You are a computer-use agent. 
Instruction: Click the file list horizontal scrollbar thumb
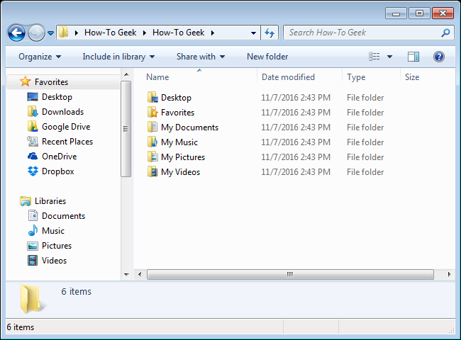290,275
